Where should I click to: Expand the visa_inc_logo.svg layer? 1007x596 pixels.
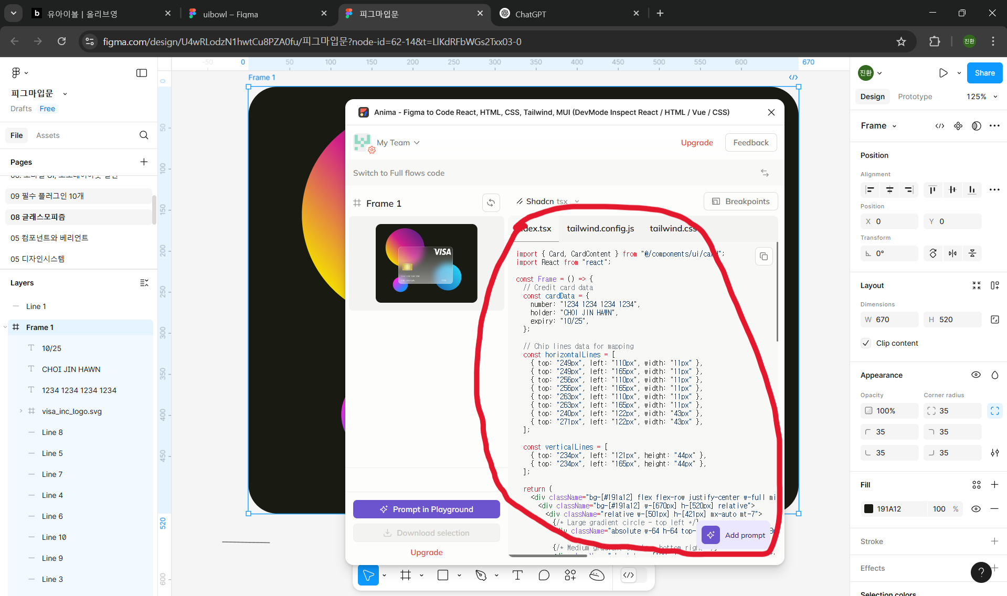click(20, 411)
